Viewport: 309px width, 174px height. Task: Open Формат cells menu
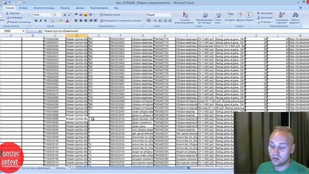coord(249,17)
